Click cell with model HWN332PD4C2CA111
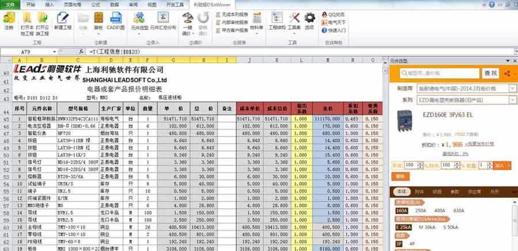 pos(78,119)
